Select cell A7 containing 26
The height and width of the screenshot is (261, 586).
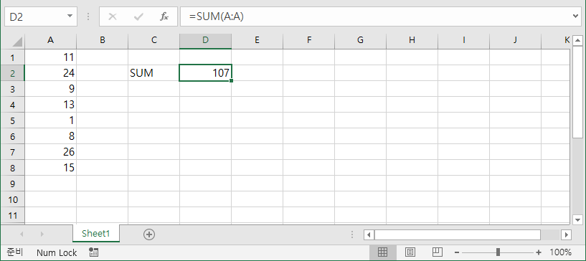(50, 151)
